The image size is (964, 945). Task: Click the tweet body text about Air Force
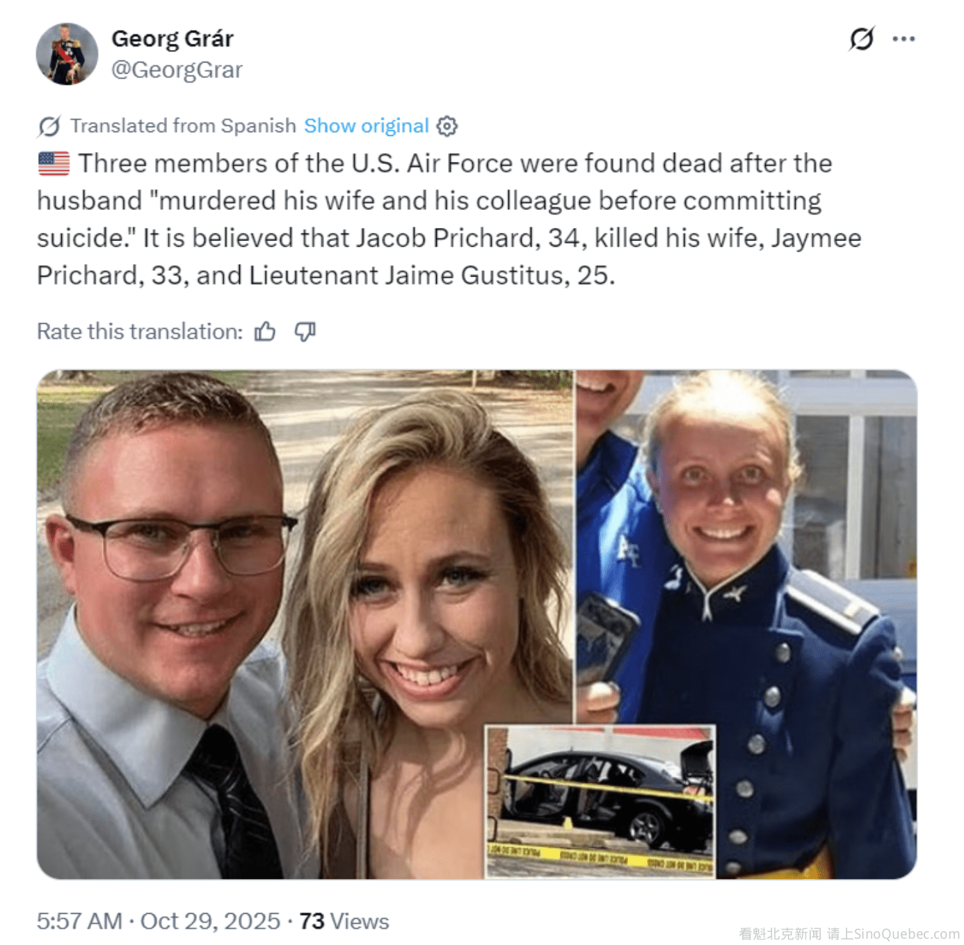(449, 220)
